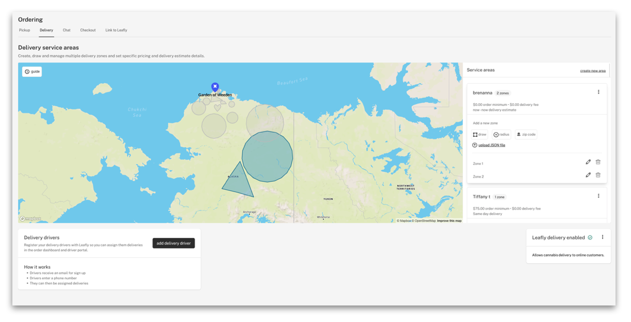631x322 pixels.
Task: Open brenanna area options menu
Action: [599, 92]
